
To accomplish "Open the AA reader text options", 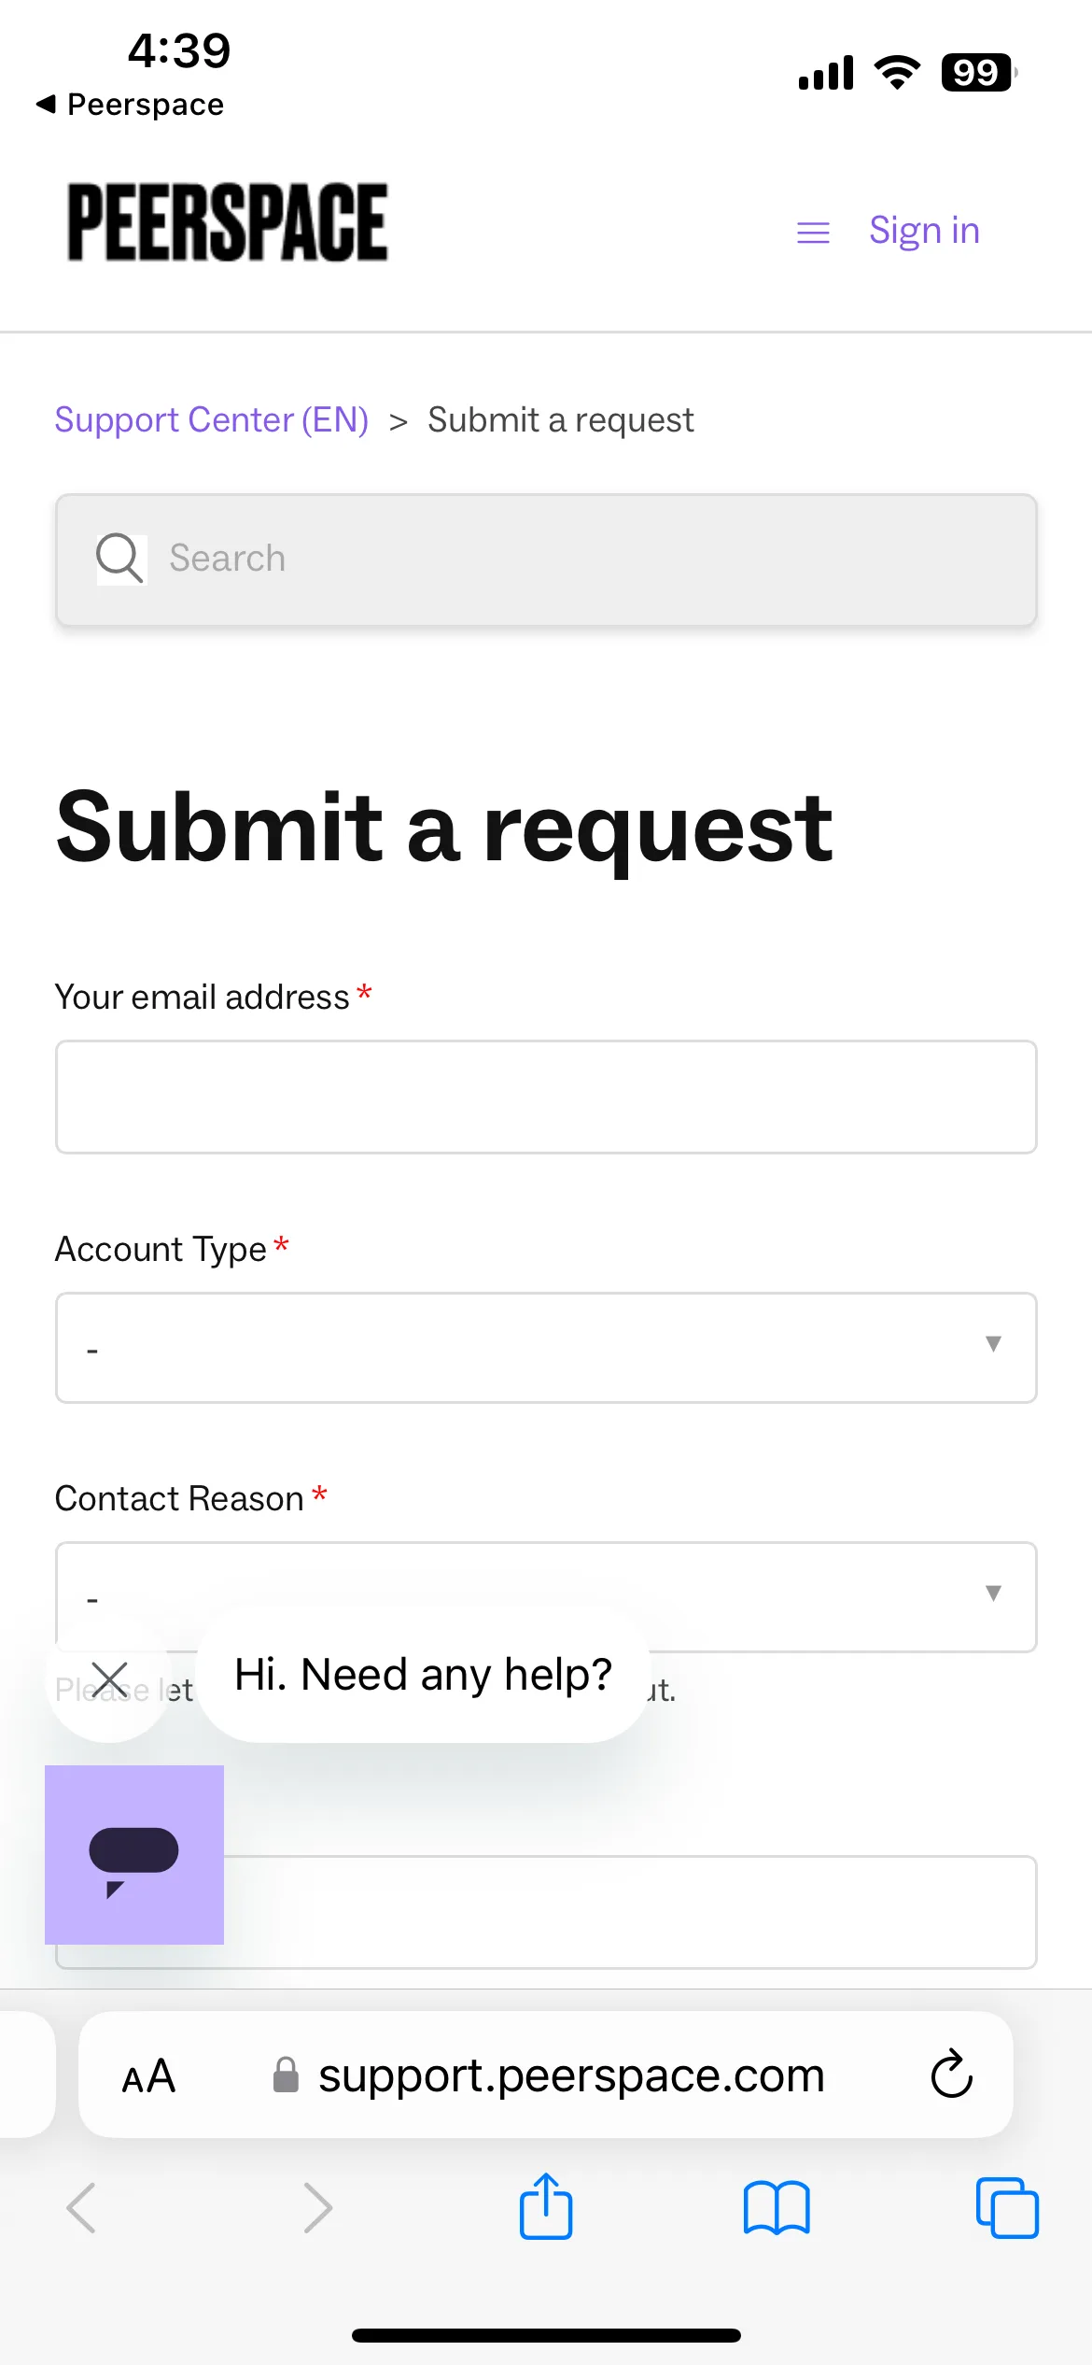I will 149,2075.
